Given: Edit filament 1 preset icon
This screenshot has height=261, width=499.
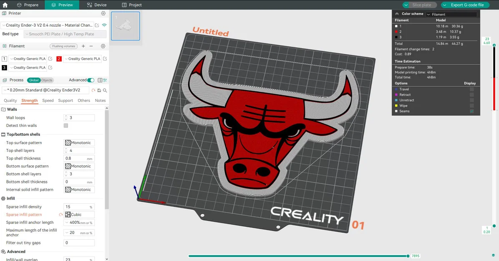Looking at the screenshot, I should [x=50, y=58].
